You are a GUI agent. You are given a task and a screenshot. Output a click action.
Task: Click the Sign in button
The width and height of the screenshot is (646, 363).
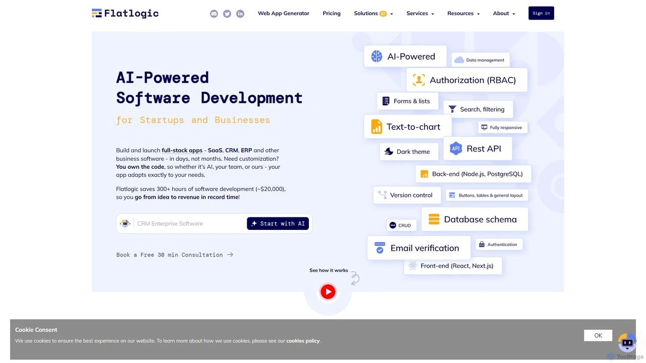[x=541, y=13]
